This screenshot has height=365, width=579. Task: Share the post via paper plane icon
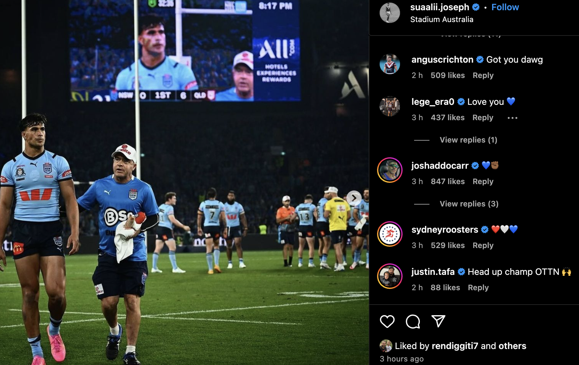pos(438,321)
